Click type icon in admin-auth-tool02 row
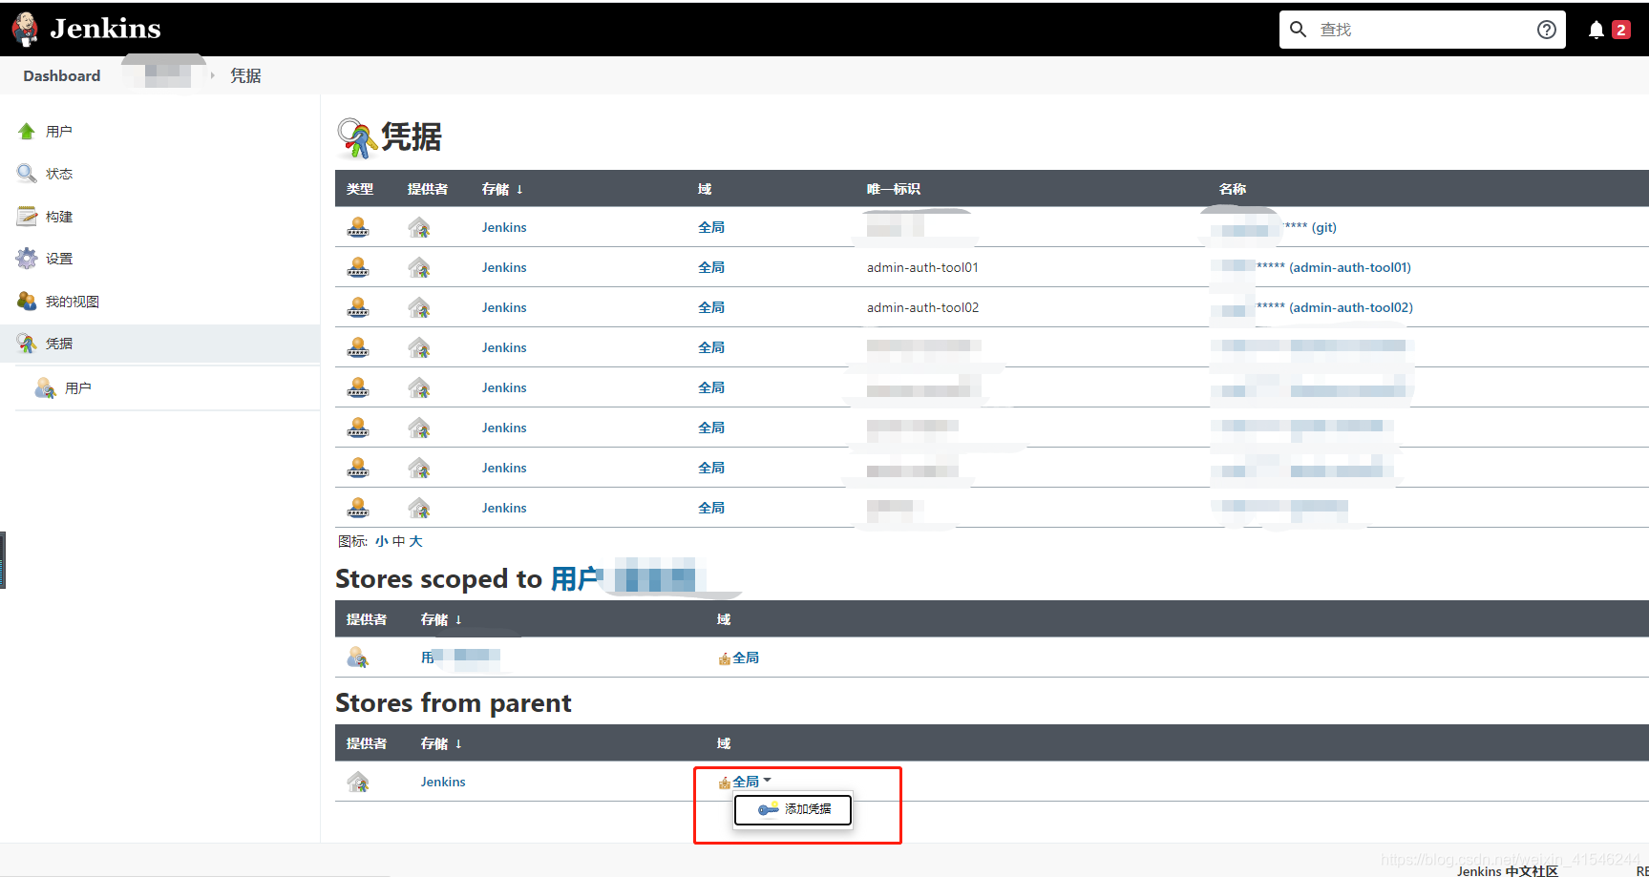Image resolution: width=1649 pixels, height=877 pixels. point(358,307)
